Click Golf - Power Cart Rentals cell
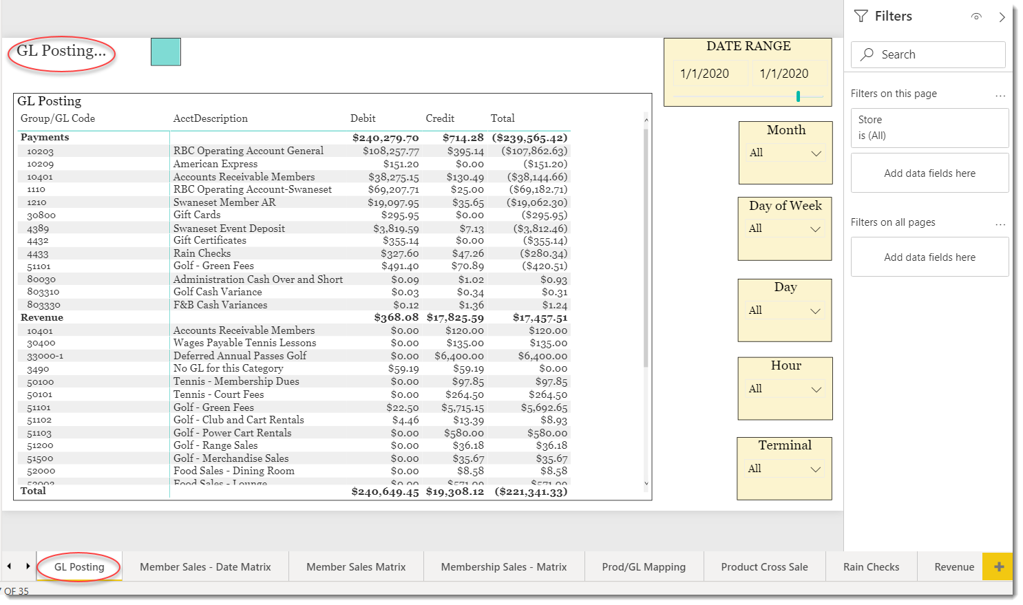 [233, 433]
